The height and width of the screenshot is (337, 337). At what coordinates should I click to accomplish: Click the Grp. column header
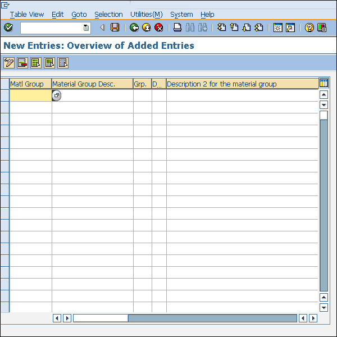(x=143, y=84)
